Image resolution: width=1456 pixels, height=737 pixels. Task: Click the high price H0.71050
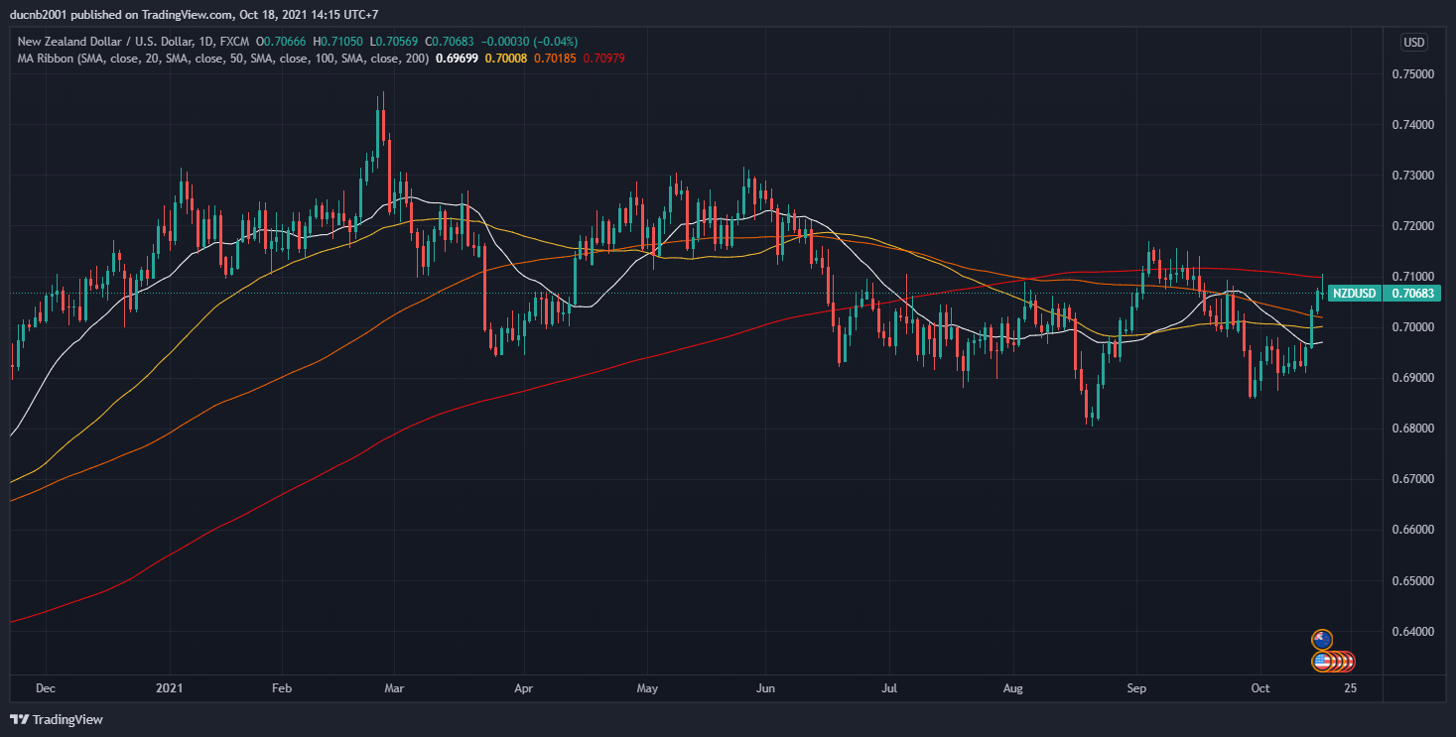pyautogui.click(x=339, y=42)
